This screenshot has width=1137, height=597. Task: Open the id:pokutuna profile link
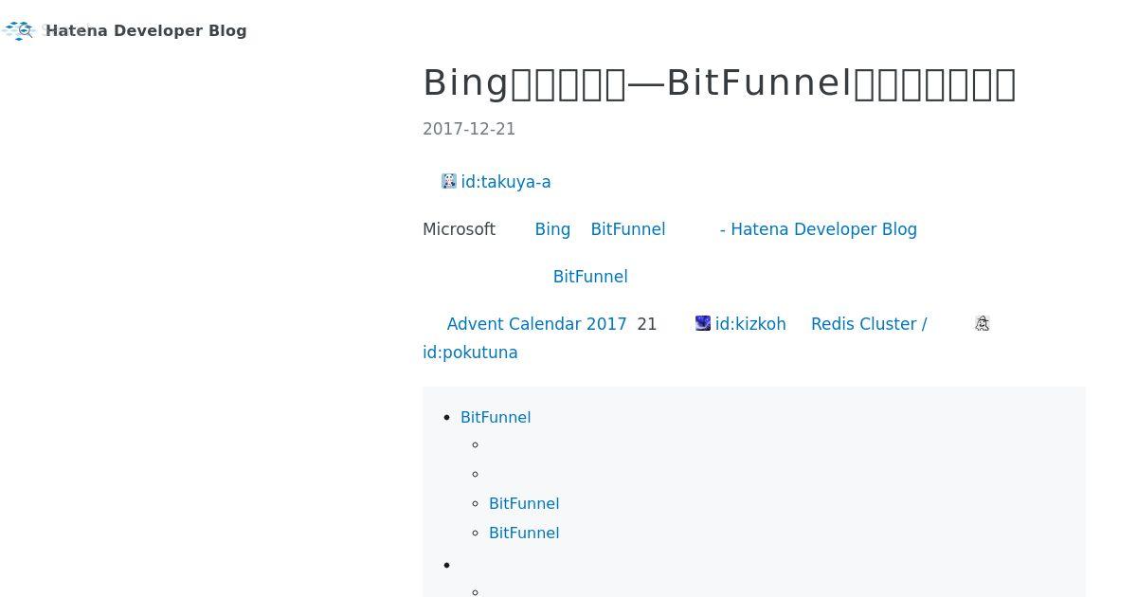tap(470, 353)
